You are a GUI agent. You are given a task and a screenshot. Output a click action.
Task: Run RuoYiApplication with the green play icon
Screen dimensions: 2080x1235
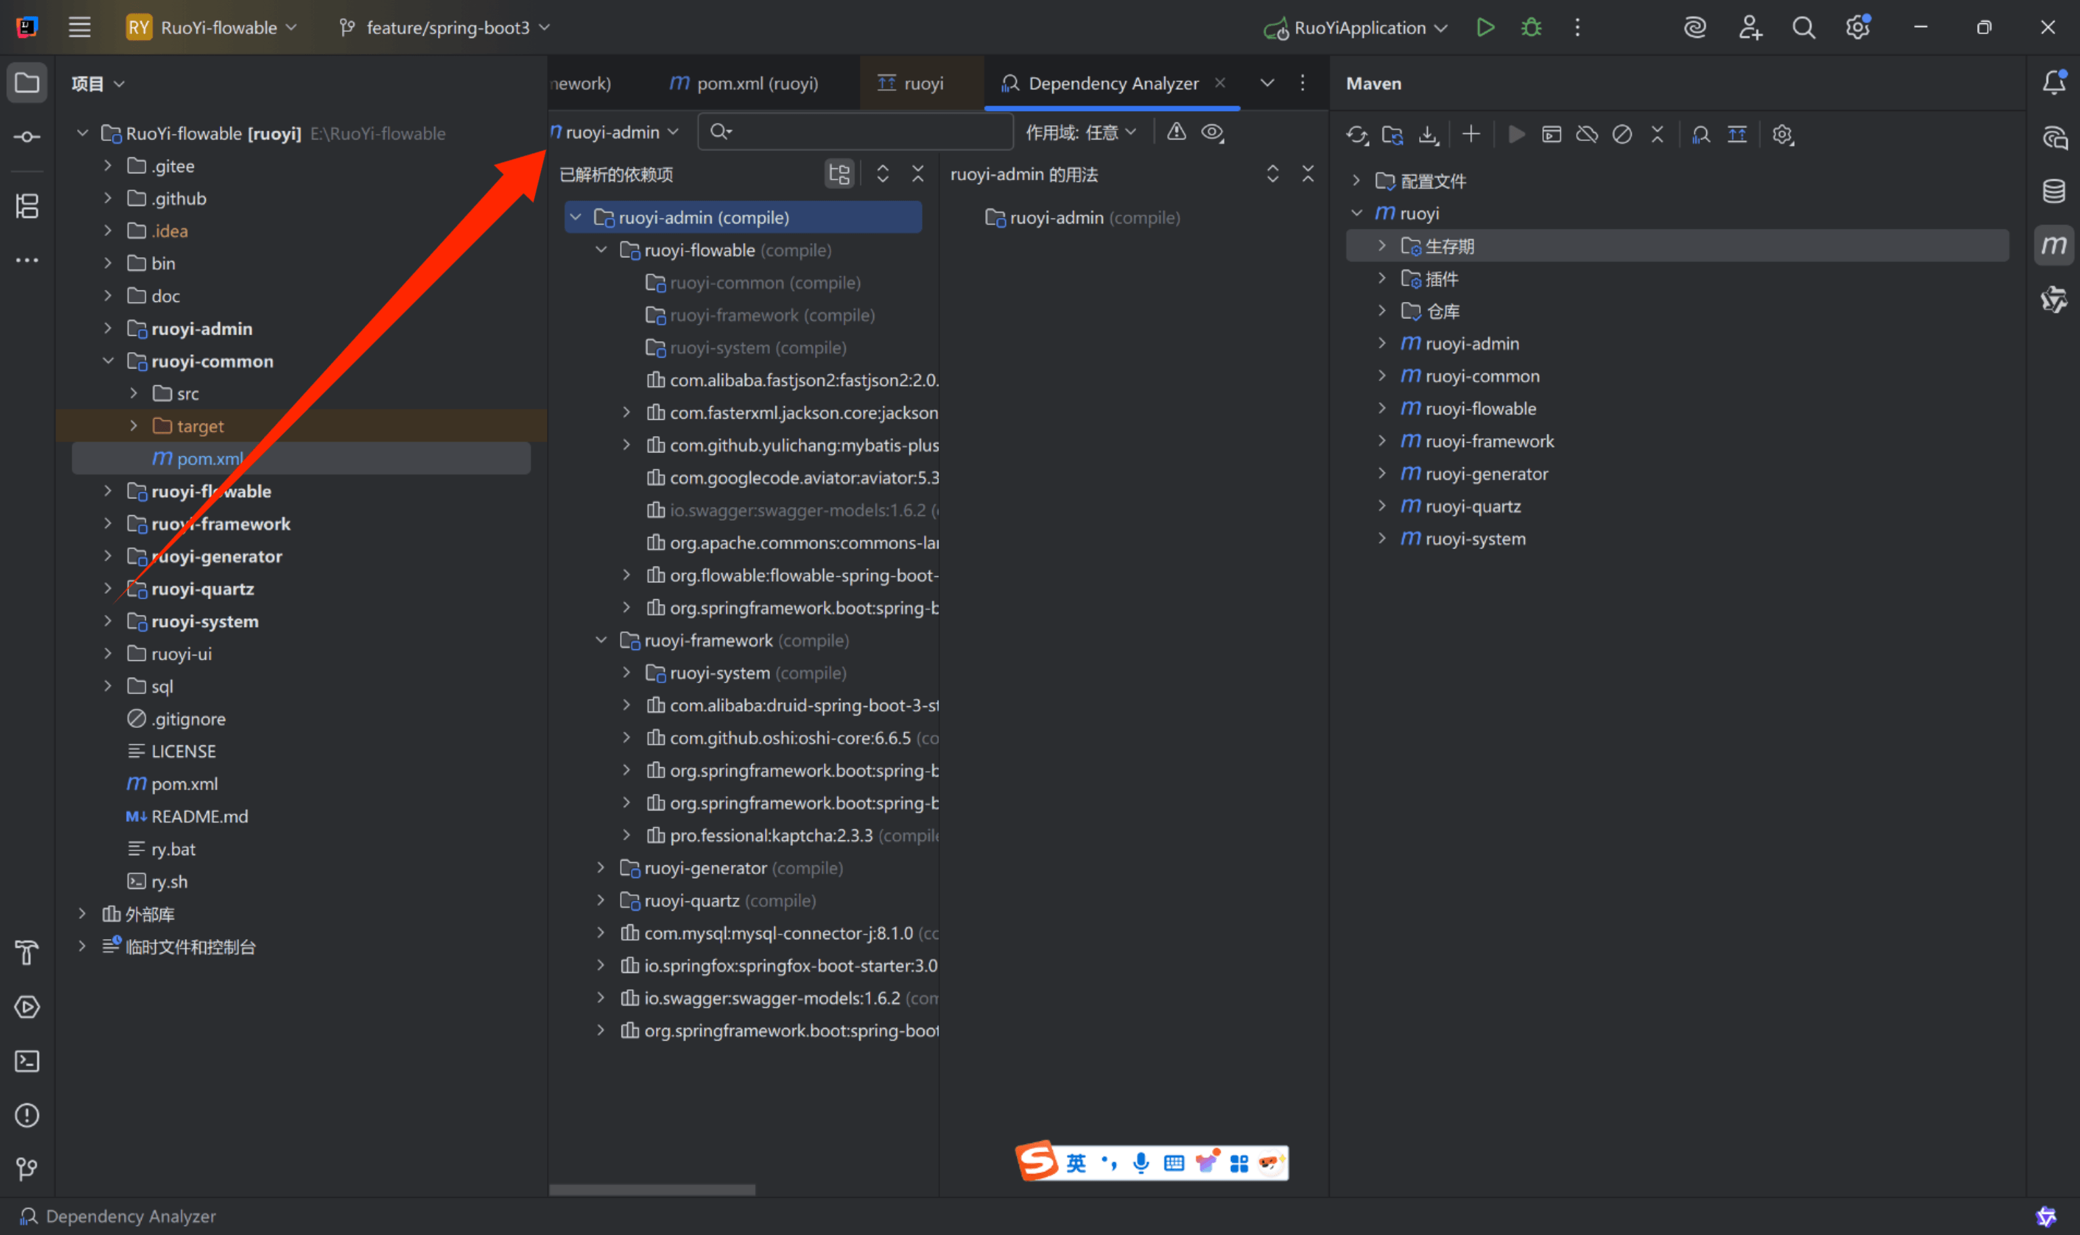click(1485, 28)
